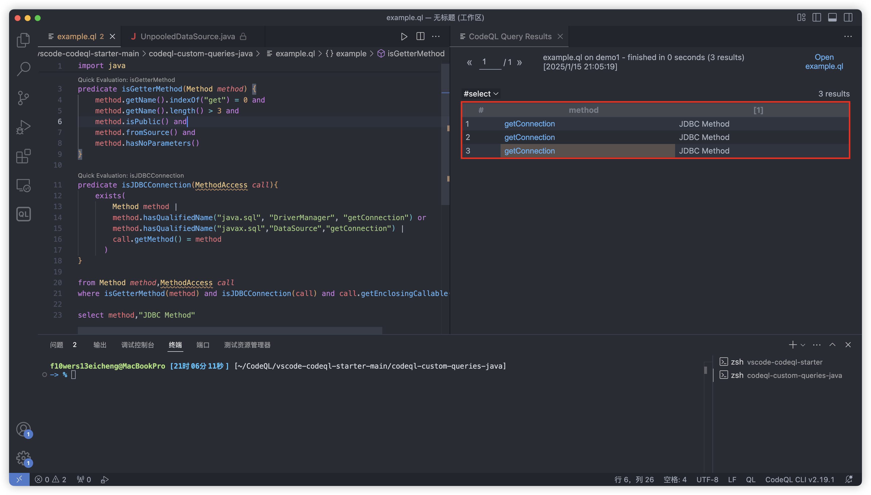The height and width of the screenshot is (495, 871).
Task: Open the Customize Layout icon
Action: 801,17
